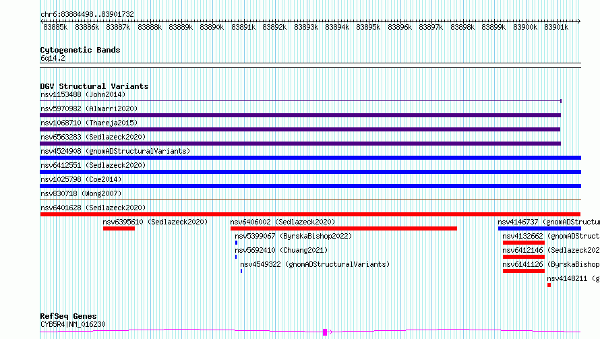600x339 pixels.
Task: Click the nsv5692410 (Chuang2021) label
Action: (281, 250)
